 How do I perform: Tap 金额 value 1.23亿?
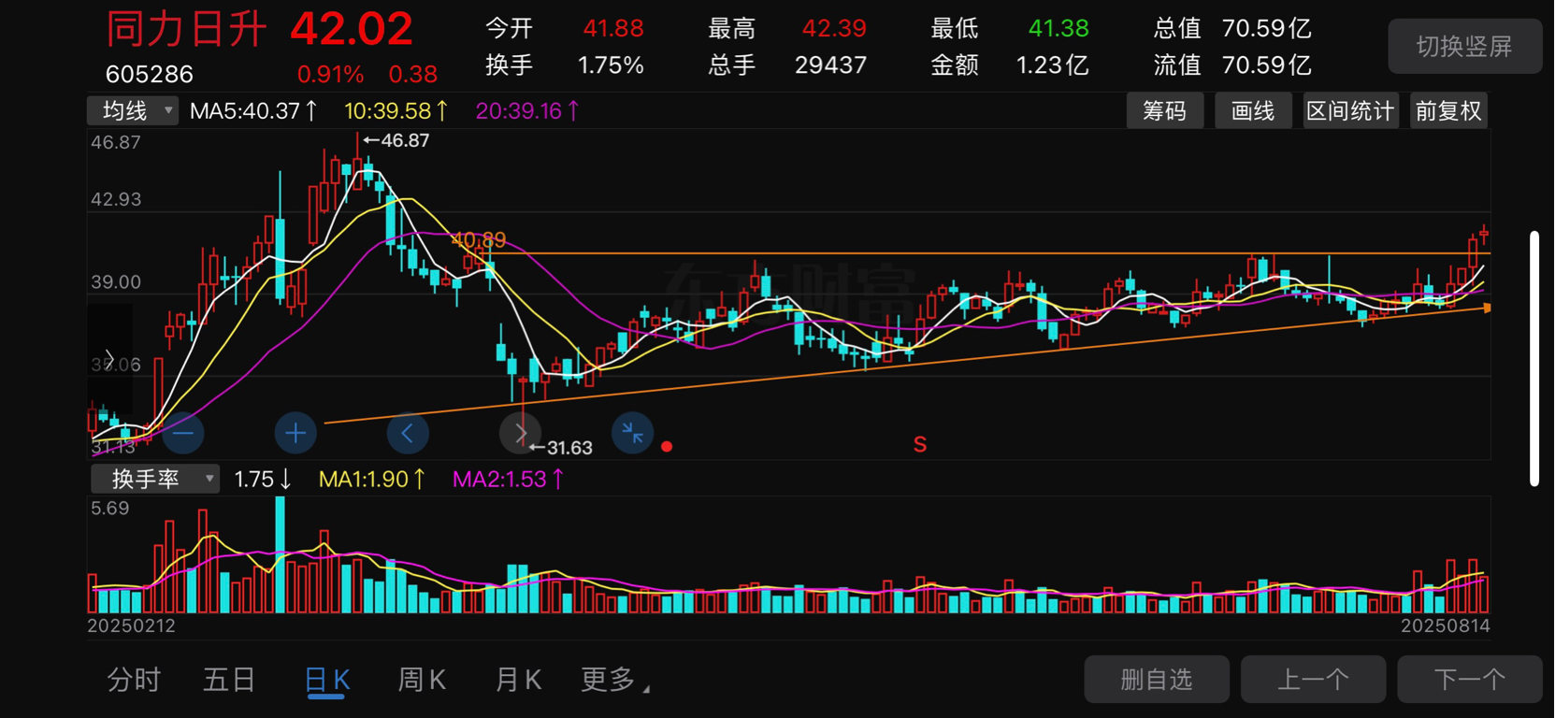1052,65
